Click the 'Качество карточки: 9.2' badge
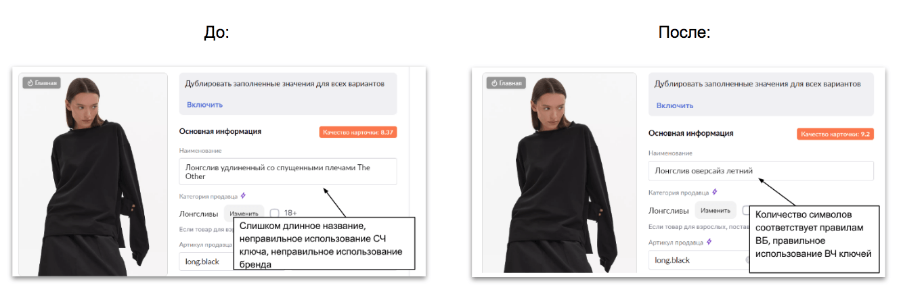This screenshot has height=298, width=901. 835,134
